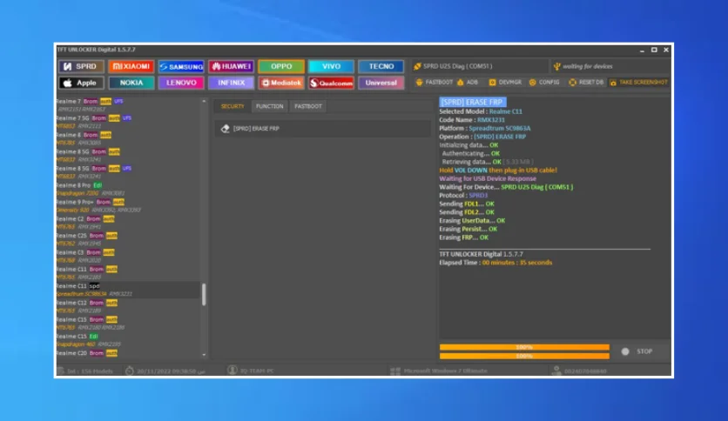
Task: Click the Sending FDL1... OK log line
Action: [x=467, y=204]
